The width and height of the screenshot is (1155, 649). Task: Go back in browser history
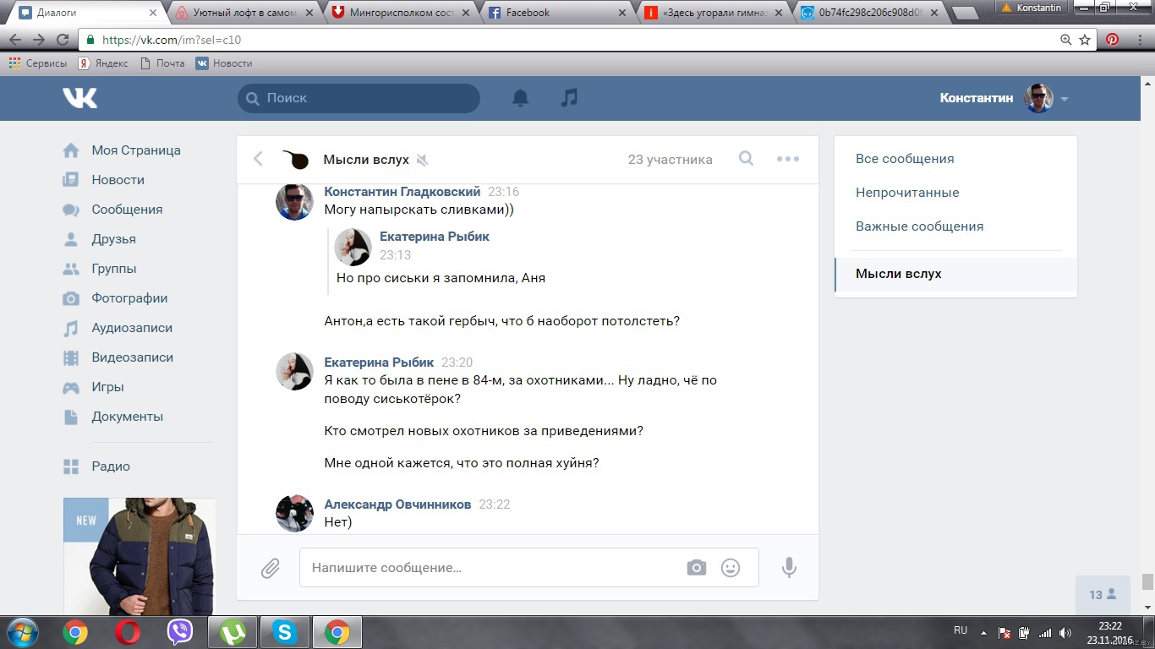tap(14, 39)
